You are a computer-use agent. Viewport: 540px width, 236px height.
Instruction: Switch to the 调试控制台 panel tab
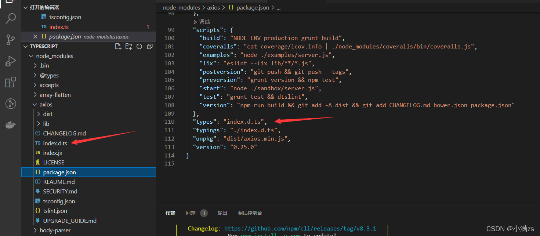point(250,213)
